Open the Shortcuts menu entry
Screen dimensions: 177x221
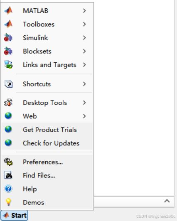47,84
